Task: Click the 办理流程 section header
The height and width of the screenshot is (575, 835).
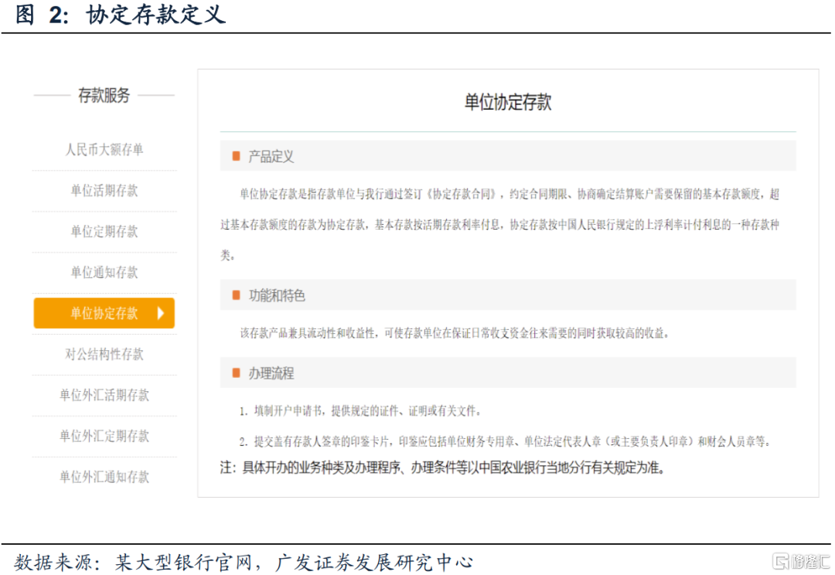Action: [x=271, y=373]
